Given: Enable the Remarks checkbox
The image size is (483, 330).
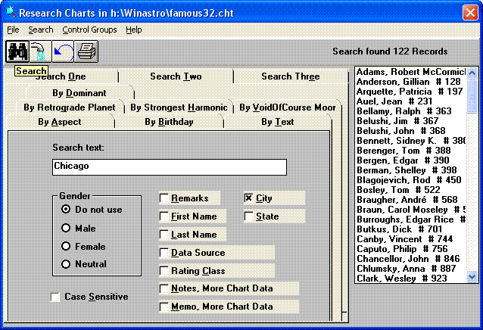Looking at the screenshot, I should (164, 198).
